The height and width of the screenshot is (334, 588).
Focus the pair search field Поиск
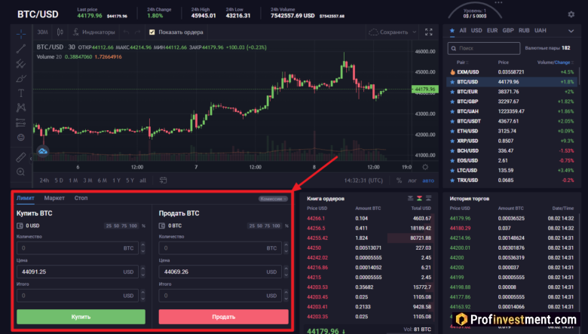pos(484,48)
